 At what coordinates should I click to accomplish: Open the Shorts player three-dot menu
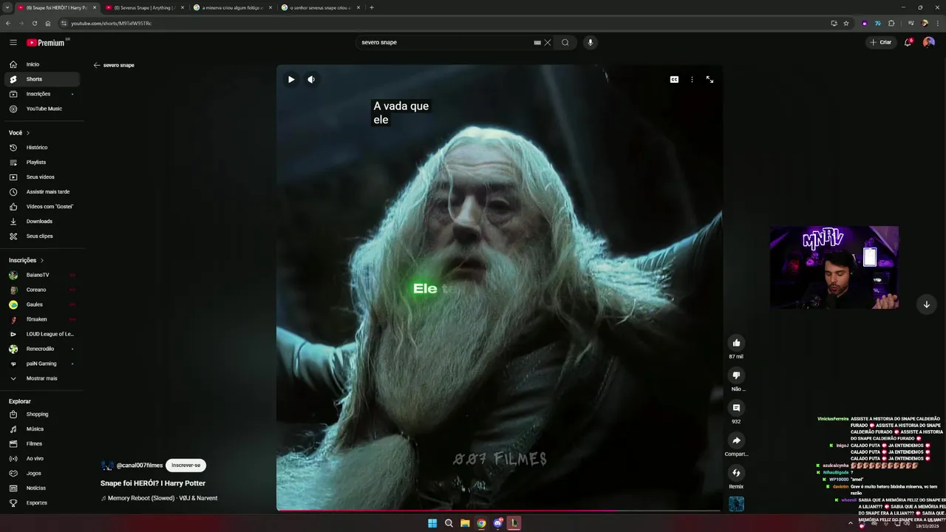(692, 79)
